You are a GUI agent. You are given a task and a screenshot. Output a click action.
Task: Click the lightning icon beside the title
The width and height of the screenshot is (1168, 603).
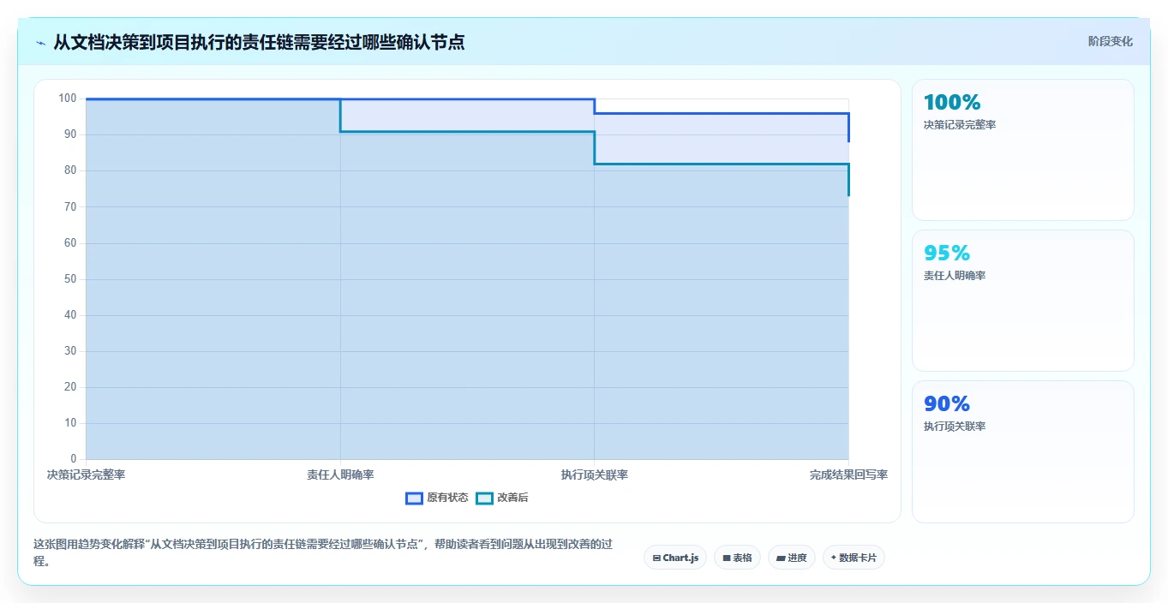[41, 43]
